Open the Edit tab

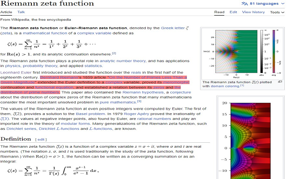[233, 12]
